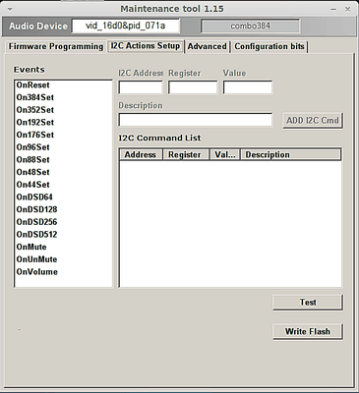Click the audio device ID field
The width and height of the screenshot is (359, 393).
126,26
